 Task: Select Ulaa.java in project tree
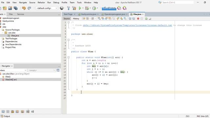tap(15, 36)
